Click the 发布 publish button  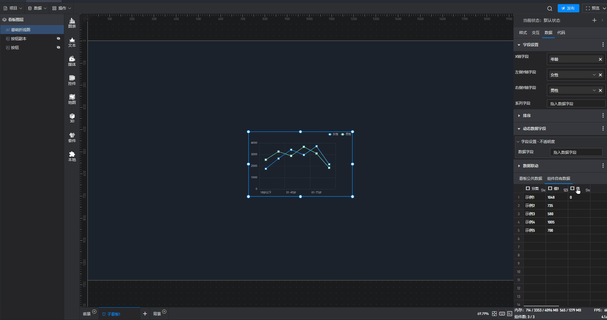[x=568, y=8]
